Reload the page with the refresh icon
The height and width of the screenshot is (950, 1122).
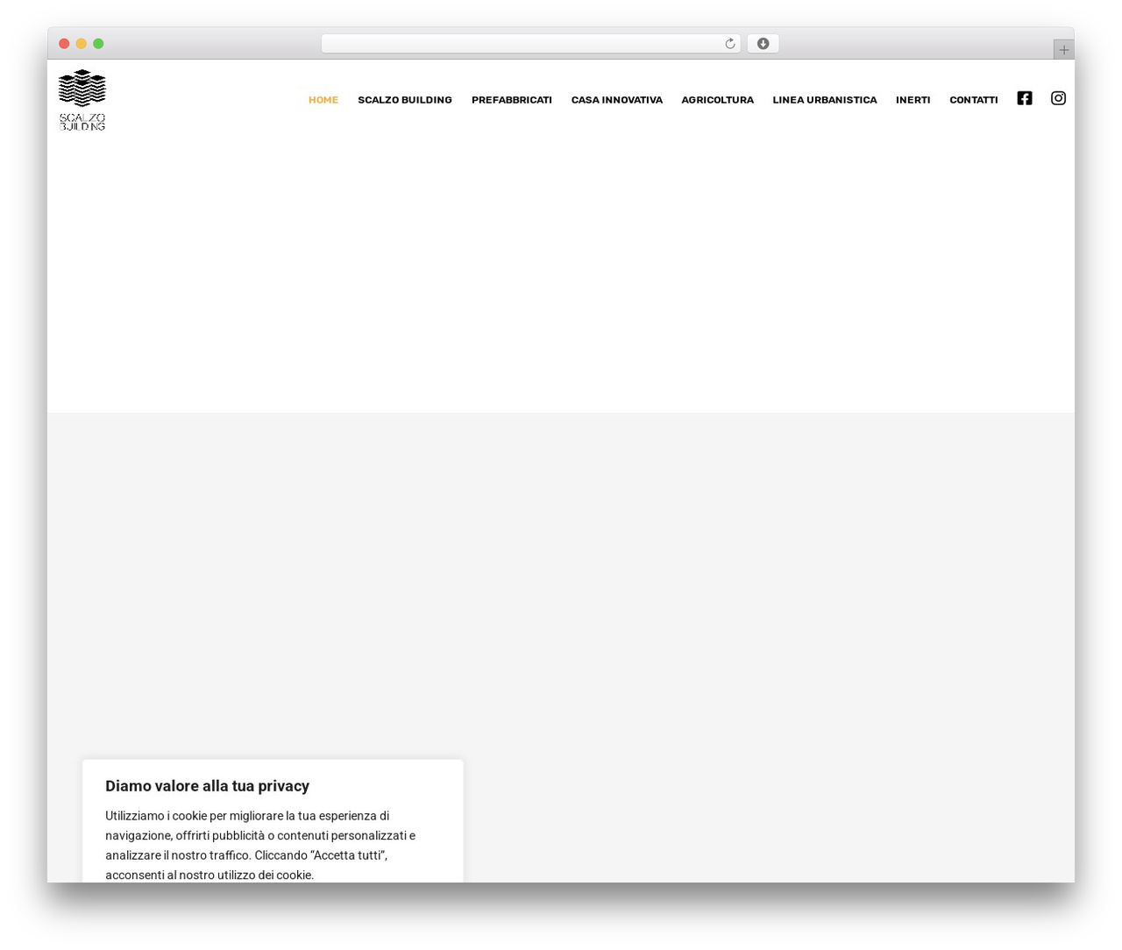(x=729, y=44)
